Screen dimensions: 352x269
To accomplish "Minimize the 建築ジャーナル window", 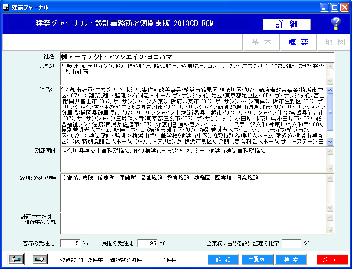I will point(324,7).
